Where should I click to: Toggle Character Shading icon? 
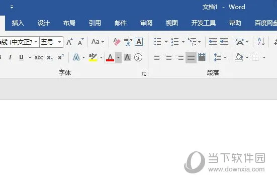[x=127, y=57]
